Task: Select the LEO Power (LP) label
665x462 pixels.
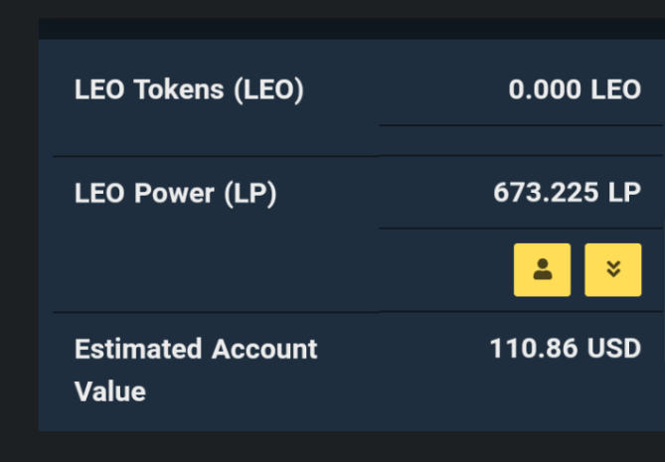Action: 176,194
